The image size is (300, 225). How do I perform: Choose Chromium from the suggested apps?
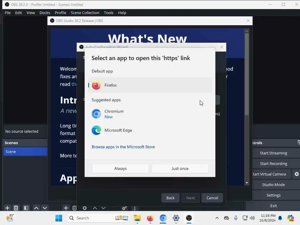(x=150, y=114)
